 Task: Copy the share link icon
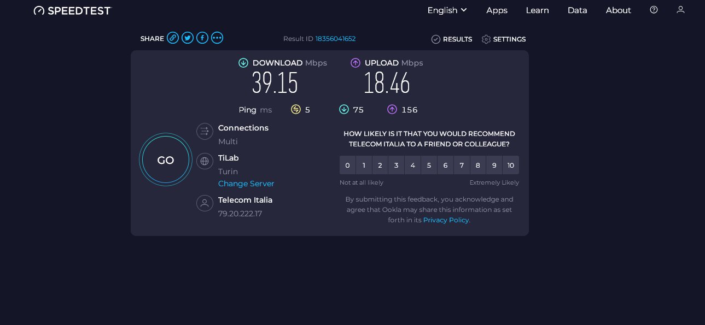[173, 38]
